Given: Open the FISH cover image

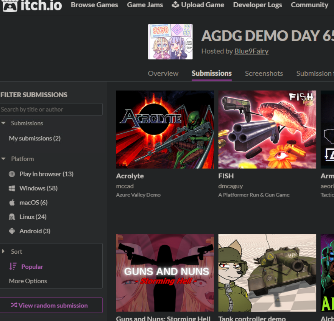Looking at the screenshot, I should click(267, 130).
